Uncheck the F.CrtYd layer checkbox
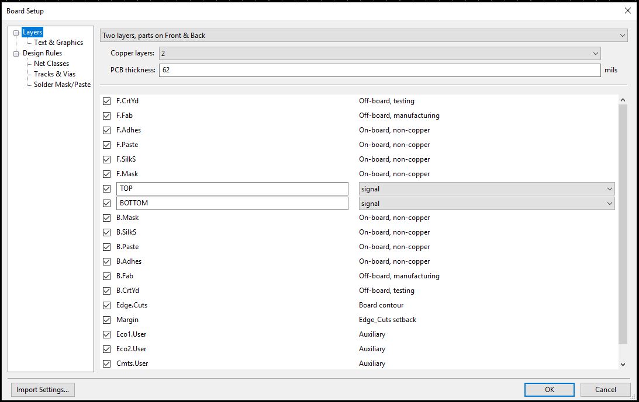 (x=106, y=101)
